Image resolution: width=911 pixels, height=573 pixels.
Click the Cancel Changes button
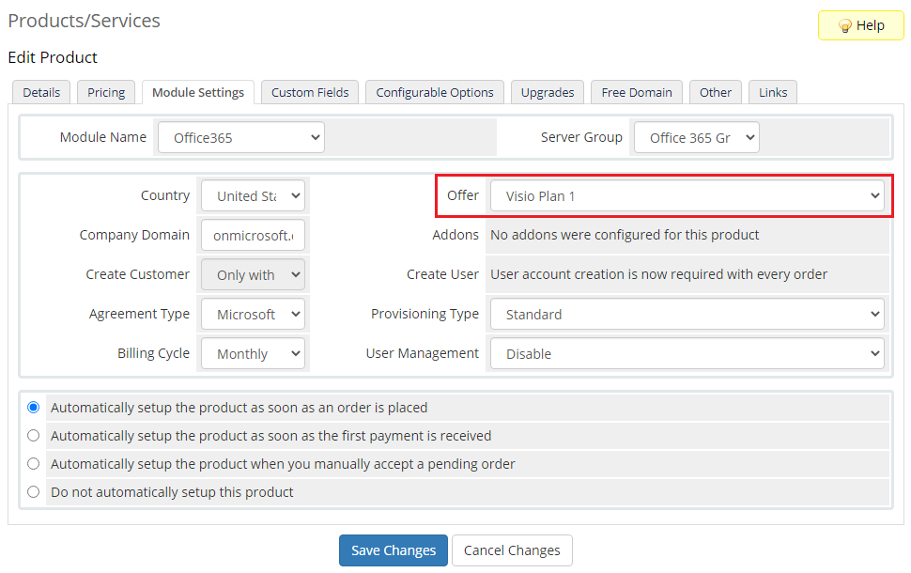pos(512,550)
